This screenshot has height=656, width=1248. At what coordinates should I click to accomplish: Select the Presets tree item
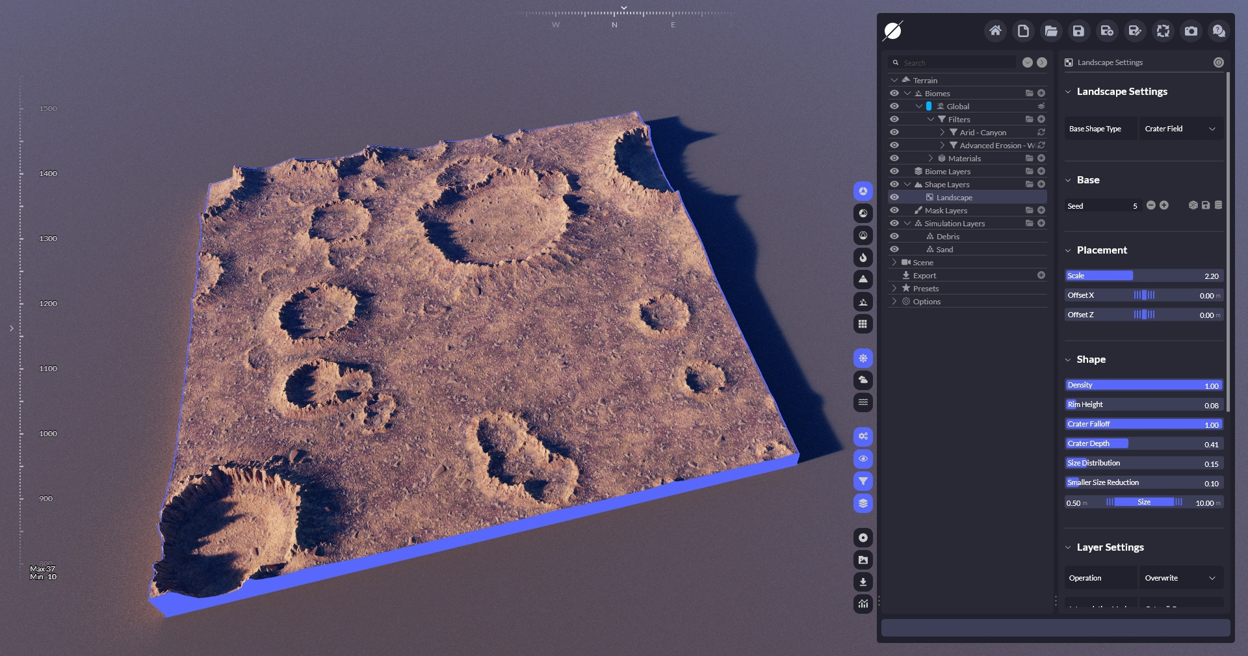click(x=926, y=289)
